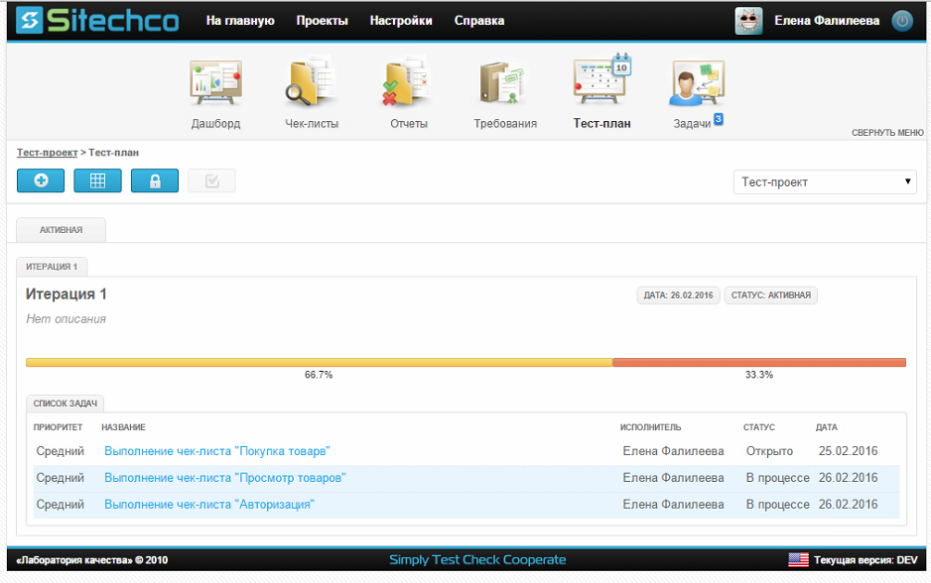931x583 pixels.
Task: Click the СТАТУС column header
Action: click(x=759, y=427)
